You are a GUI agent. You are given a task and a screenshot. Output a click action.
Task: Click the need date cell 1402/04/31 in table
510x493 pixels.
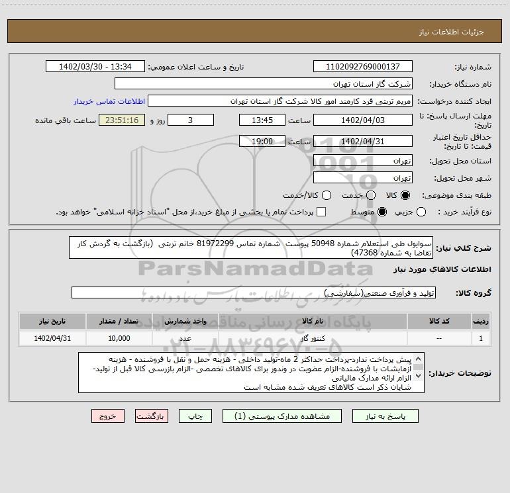(52, 338)
